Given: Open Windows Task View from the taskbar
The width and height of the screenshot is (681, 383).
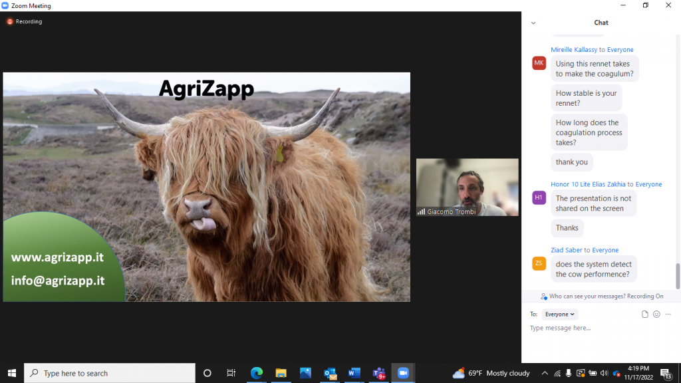Looking at the screenshot, I should pos(231,373).
